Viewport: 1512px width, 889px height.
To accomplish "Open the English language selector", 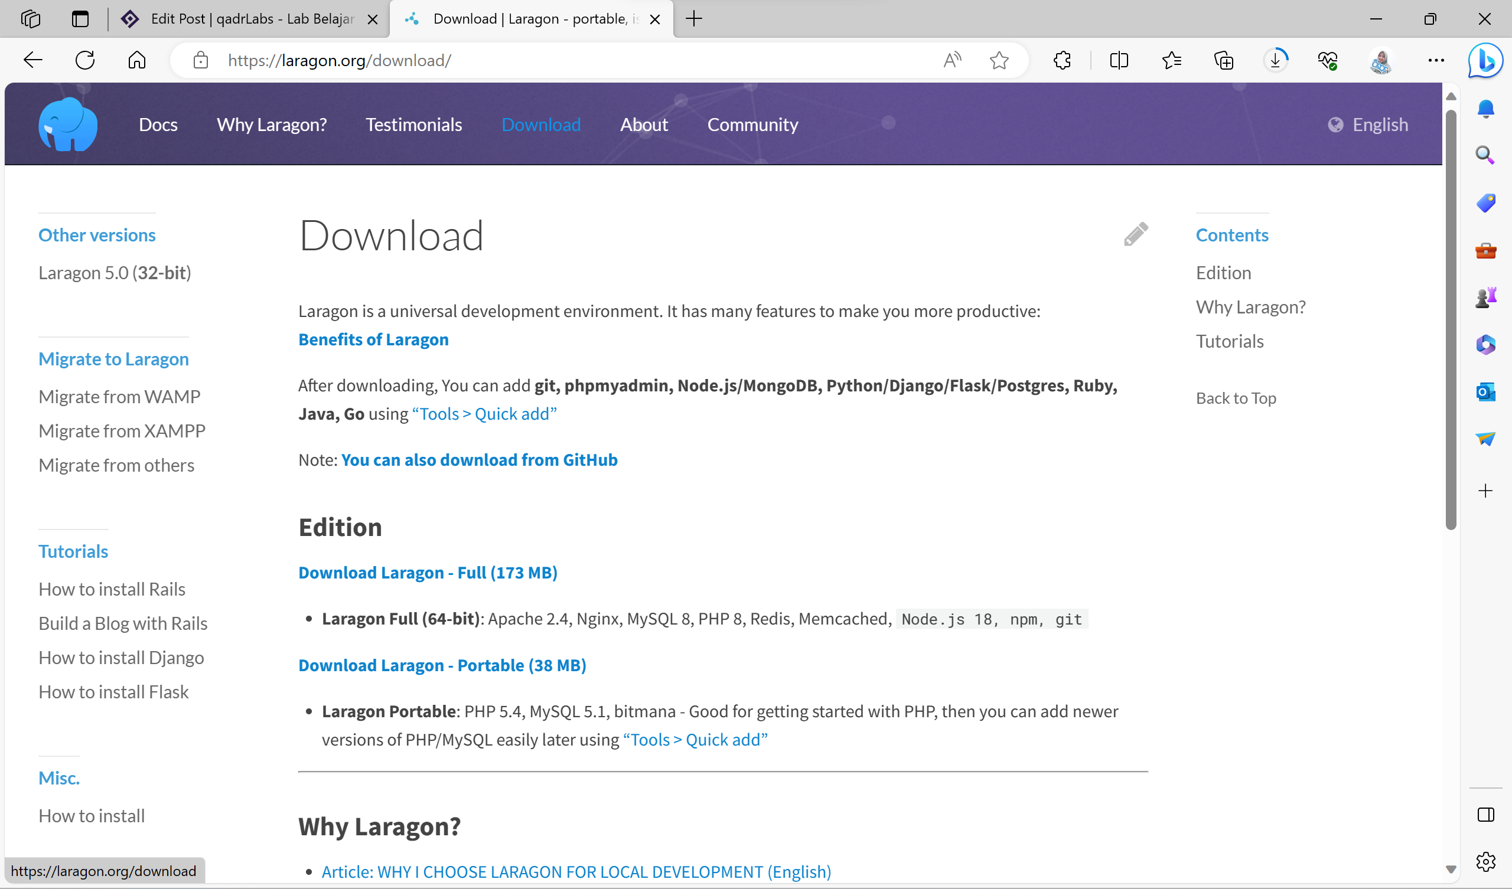I will 1368,125.
